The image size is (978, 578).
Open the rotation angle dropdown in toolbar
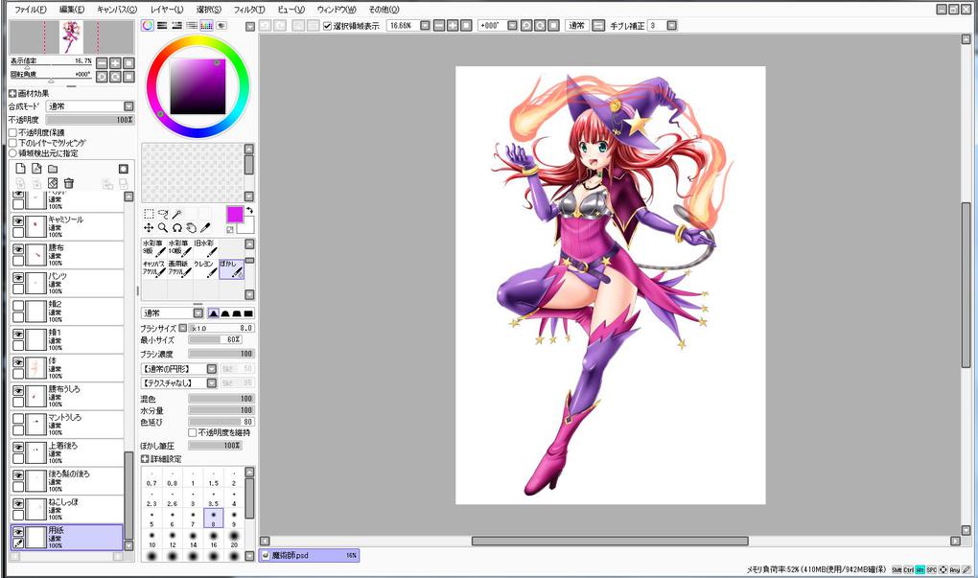coord(512,26)
